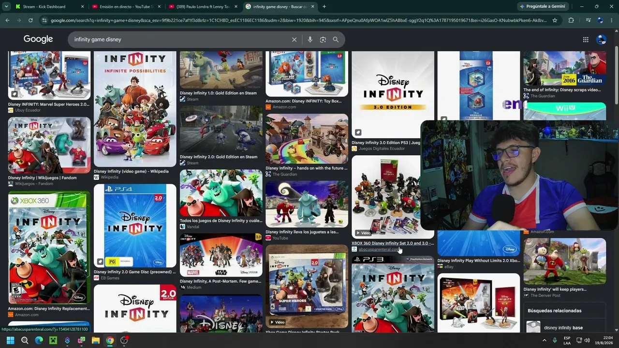Open the Amazon Disney INFINITY Toy Box result
This screenshot has width=619, height=348.
pyautogui.click(x=303, y=101)
